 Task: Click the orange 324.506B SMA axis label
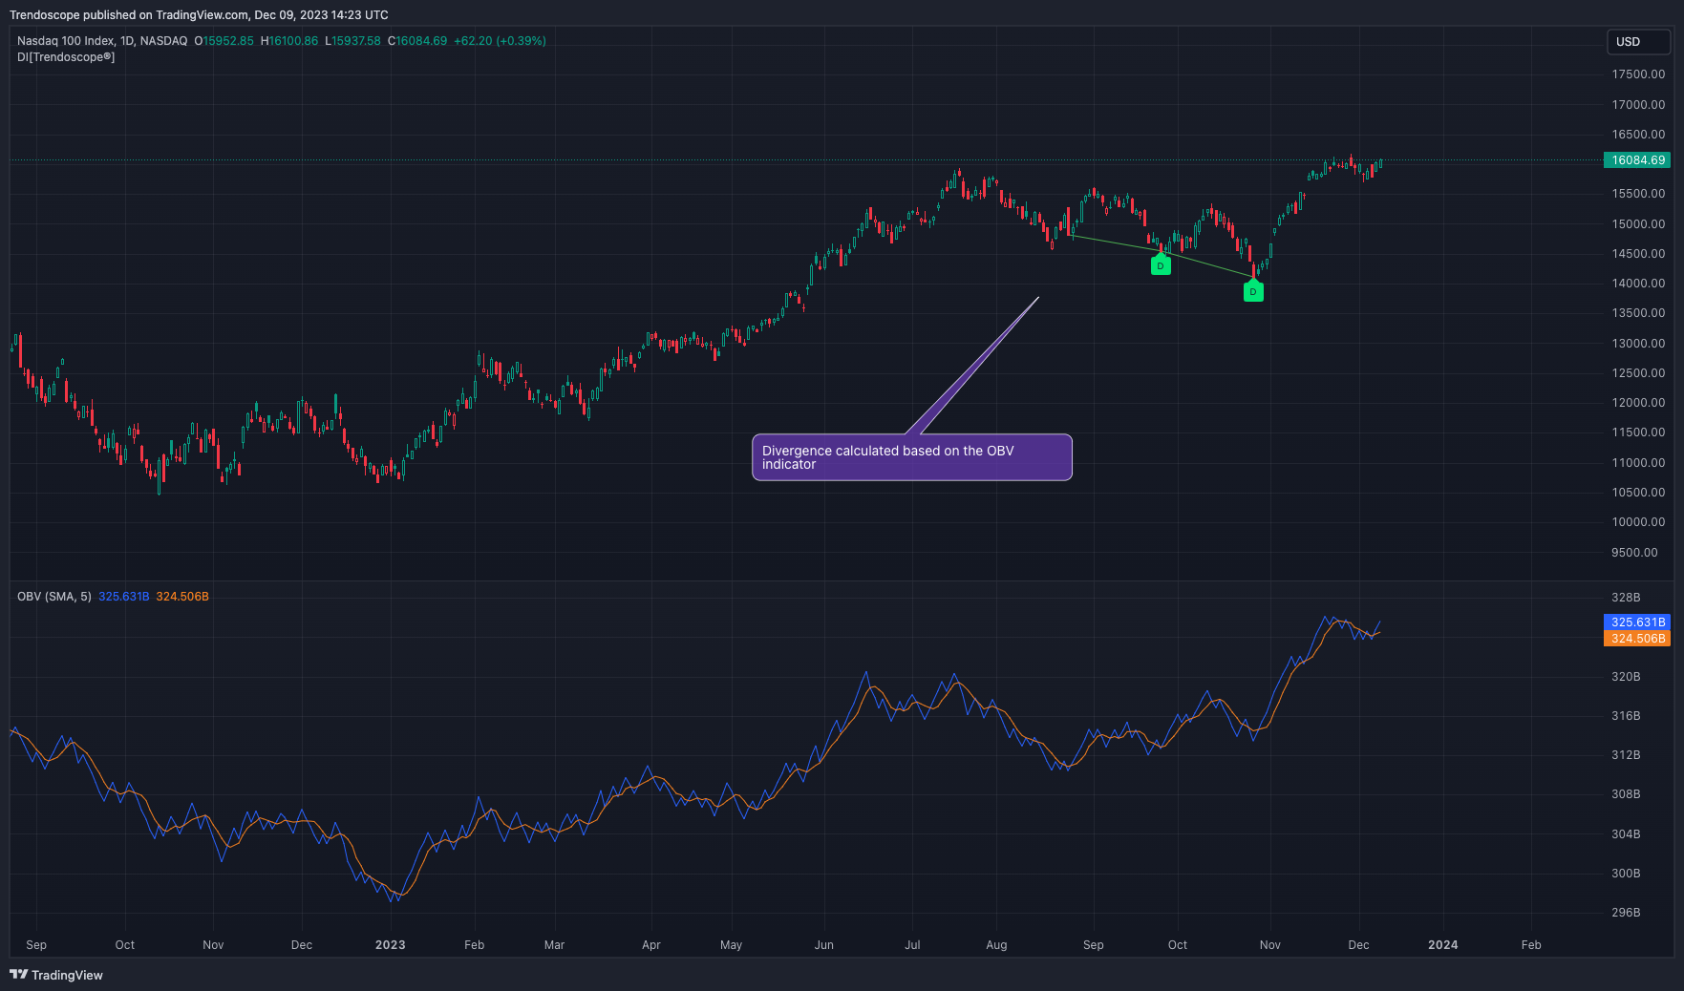pos(1637,638)
